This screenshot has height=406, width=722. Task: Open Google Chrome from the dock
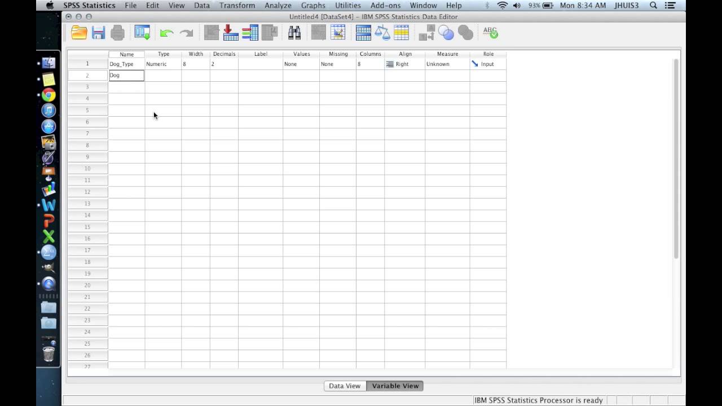tap(49, 95)
